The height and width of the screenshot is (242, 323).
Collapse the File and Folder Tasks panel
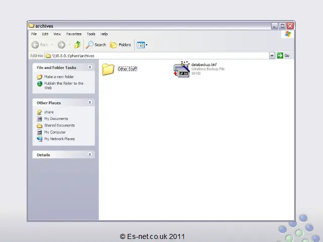point(90,67)
